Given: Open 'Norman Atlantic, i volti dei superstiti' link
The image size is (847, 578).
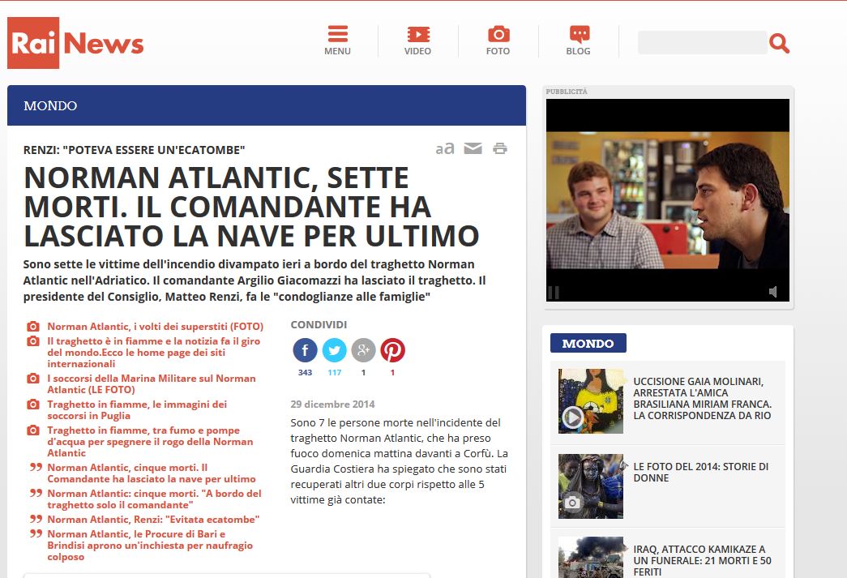Looking at the screenshot, I should (155, 327).
